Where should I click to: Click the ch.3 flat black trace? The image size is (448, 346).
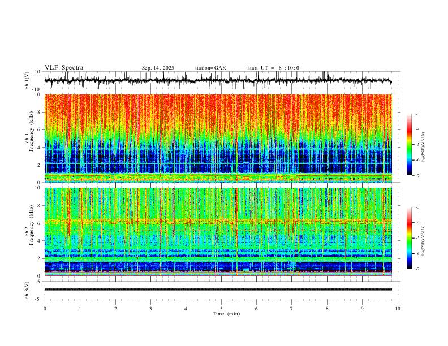(x=218, y=289)
